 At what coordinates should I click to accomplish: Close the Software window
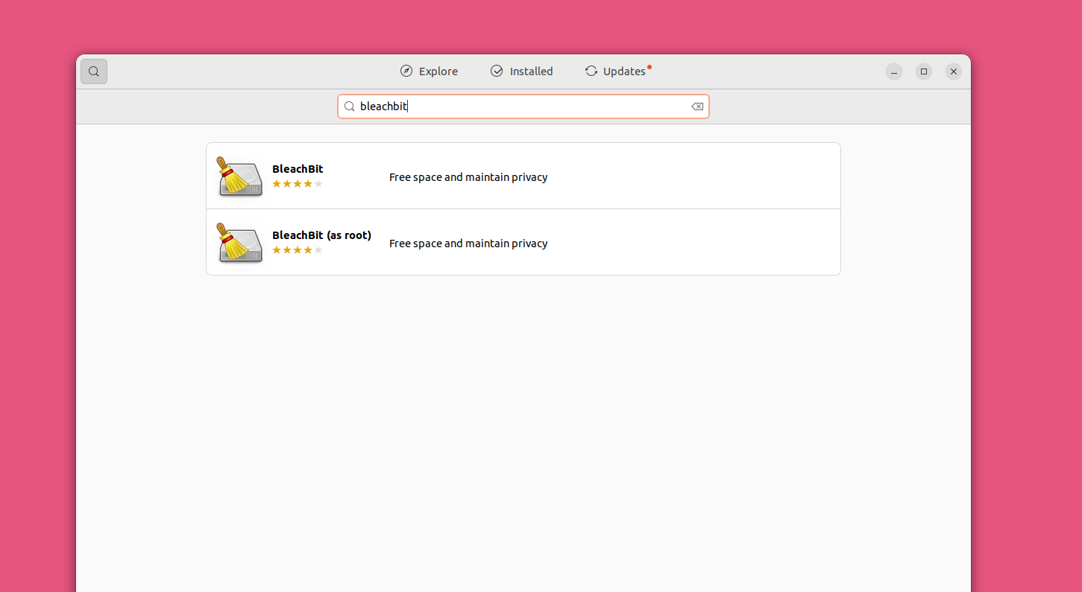coord(954,71)
